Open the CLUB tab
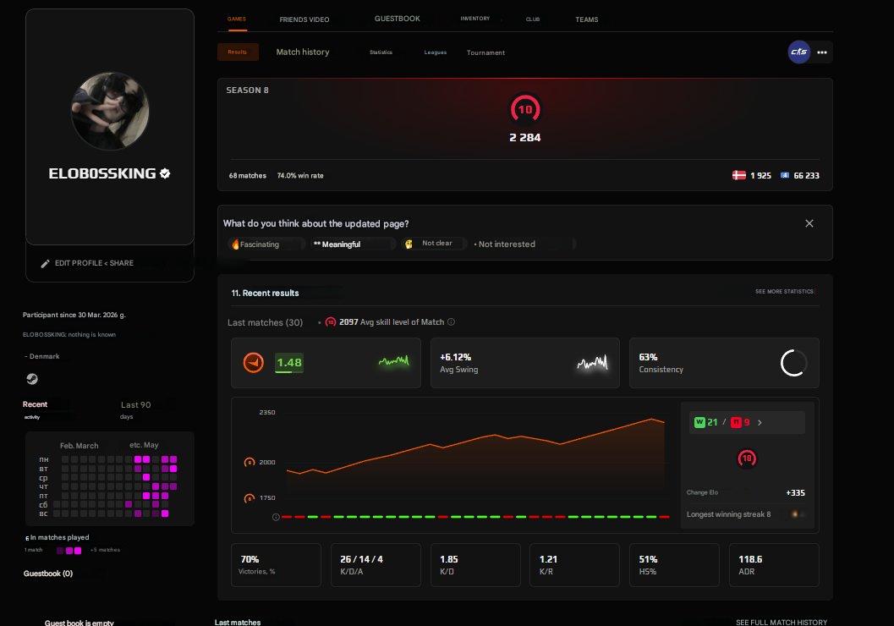This screenshot has width=894, height=626. [533, 19]
